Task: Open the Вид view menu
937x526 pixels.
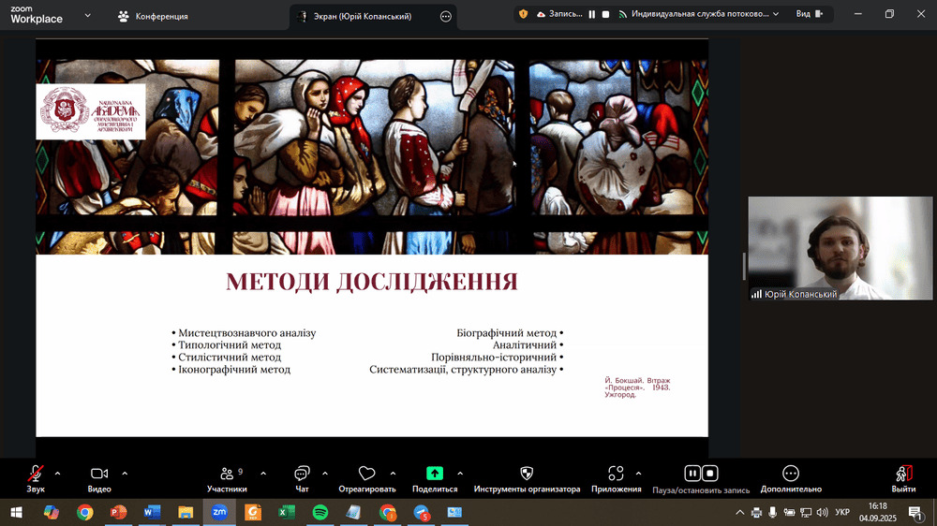Action: (808, 14)
